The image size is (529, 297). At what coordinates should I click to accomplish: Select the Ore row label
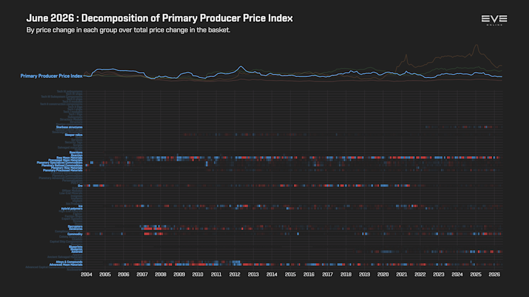[80, 186]
